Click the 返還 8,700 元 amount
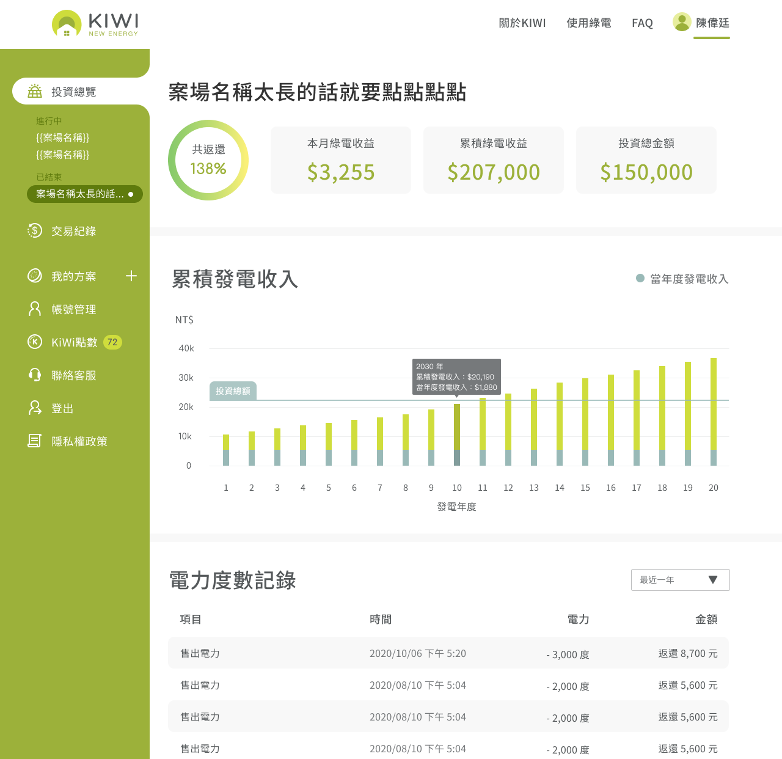This screenshot has height=759, width=782. (x=688, y=653)
